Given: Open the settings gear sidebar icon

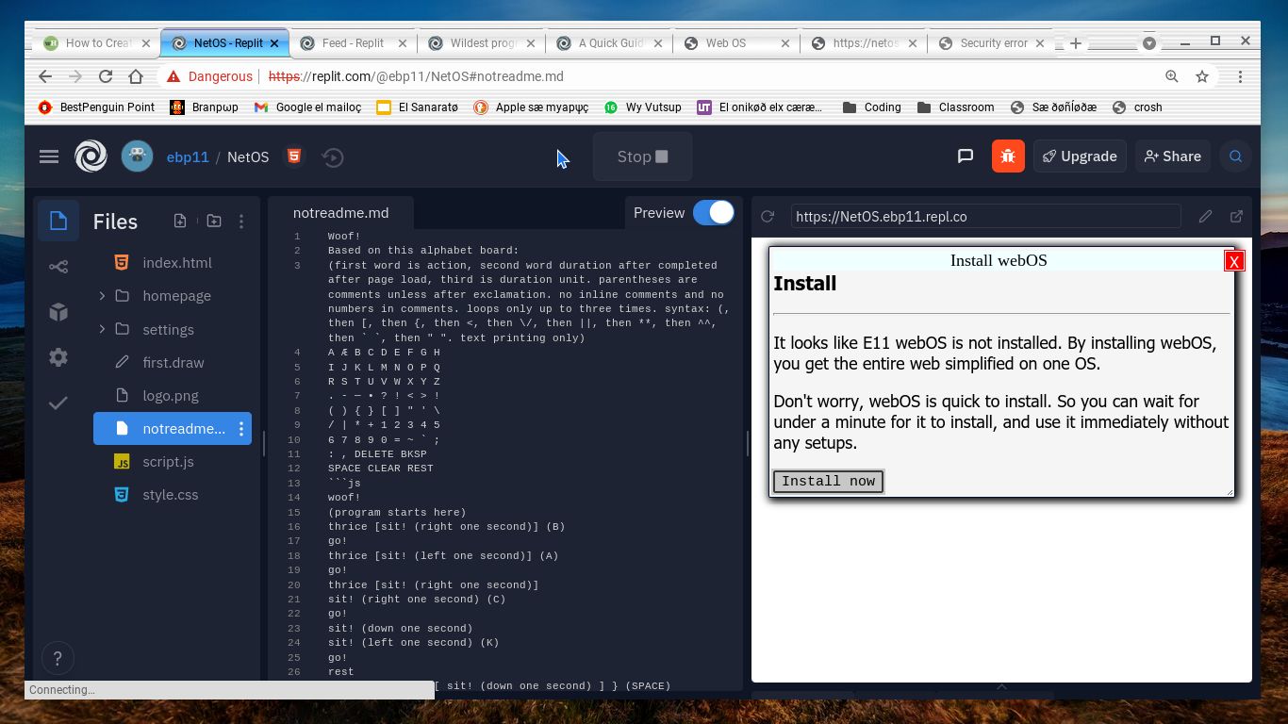Looking at the screenshot, I should coord(58,357).
